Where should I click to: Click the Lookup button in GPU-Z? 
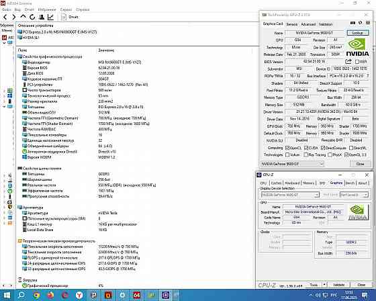[x=357, y=33]
